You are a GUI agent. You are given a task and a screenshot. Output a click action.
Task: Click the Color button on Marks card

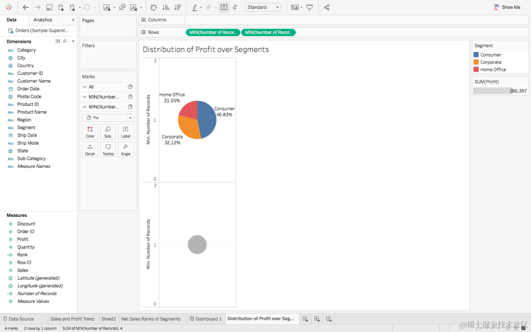tap(90, 132)
